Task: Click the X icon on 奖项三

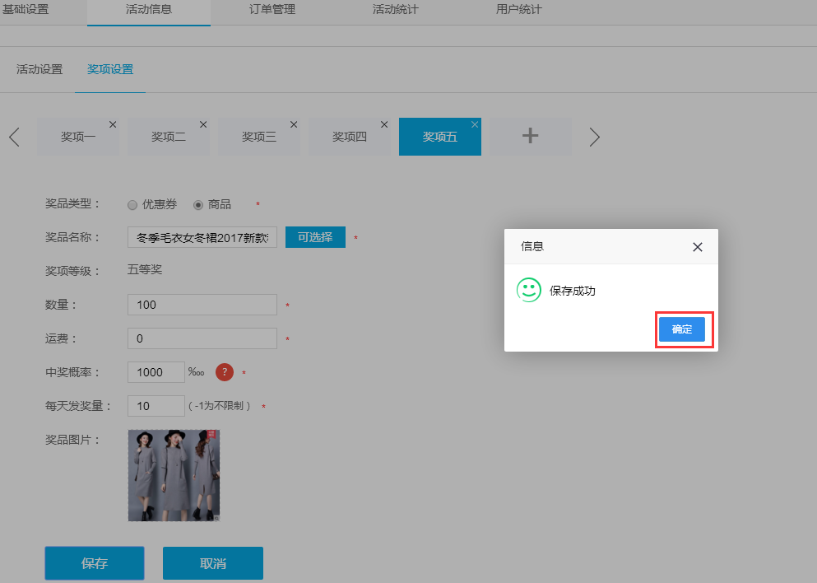Action: (294, 124)
